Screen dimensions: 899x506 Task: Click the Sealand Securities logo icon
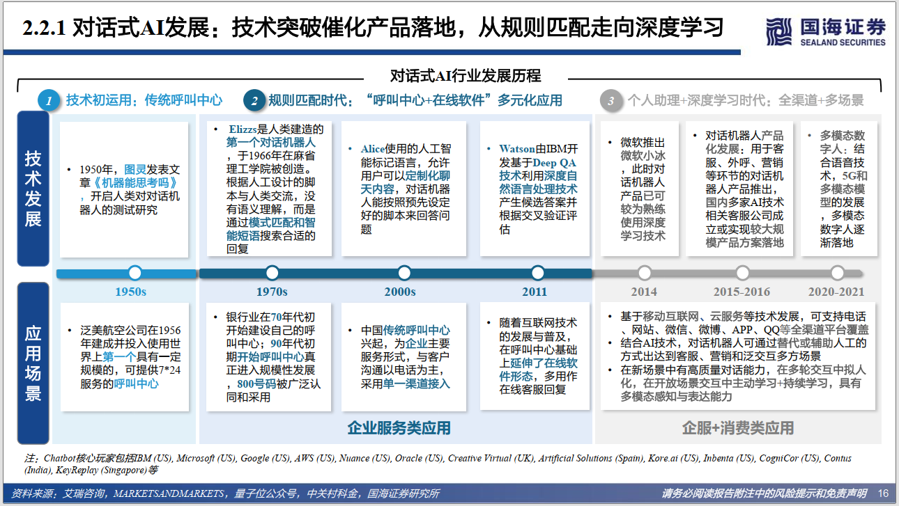(x=778, y=31)
